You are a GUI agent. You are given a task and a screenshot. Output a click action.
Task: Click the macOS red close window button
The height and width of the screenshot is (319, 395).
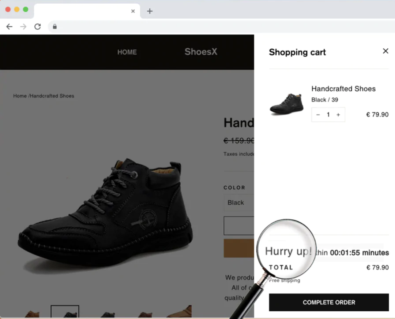pos(8,9)
